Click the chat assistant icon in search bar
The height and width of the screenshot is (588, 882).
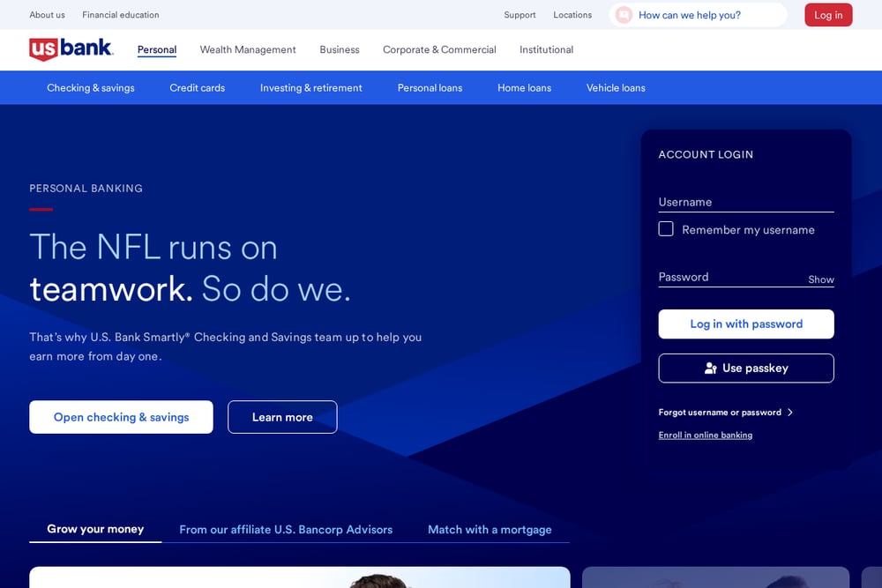click(624, 15)
